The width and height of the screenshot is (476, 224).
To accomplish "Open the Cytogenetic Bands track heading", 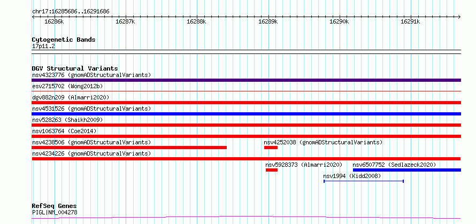I will [x=64, y=40].
